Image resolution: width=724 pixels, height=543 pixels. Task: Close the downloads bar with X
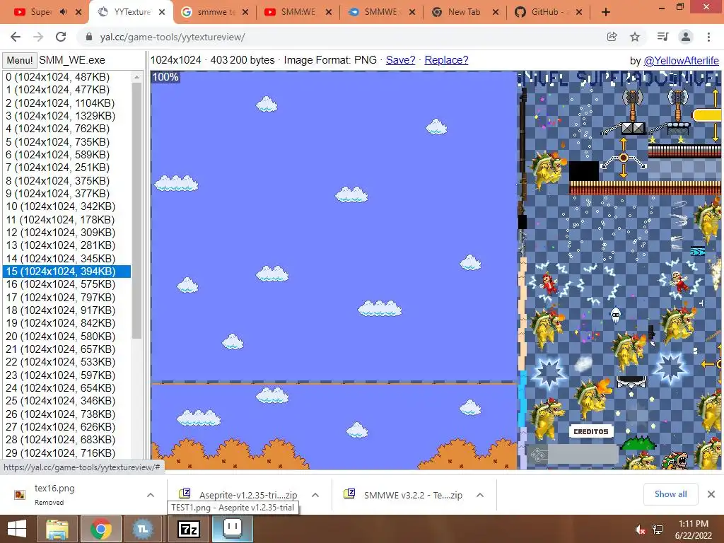pyautogui.click(x=711, y=494)
